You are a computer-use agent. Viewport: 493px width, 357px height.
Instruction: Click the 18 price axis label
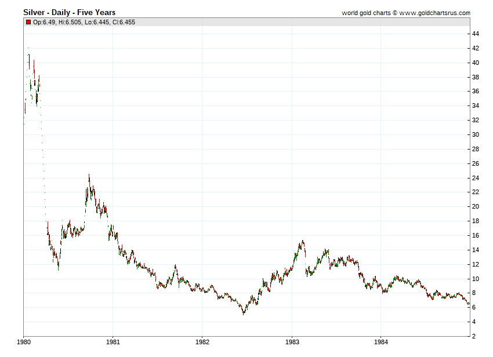click(476, 221)
